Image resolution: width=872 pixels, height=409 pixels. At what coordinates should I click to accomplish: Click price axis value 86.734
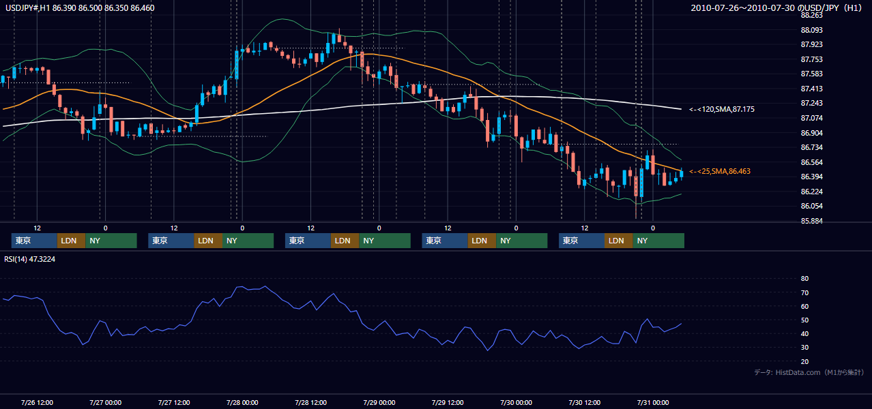(811, 148)
